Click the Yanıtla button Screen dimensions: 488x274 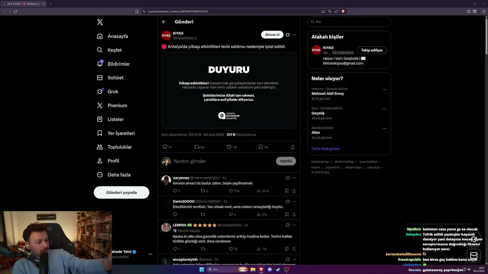[x=286, y=161]
